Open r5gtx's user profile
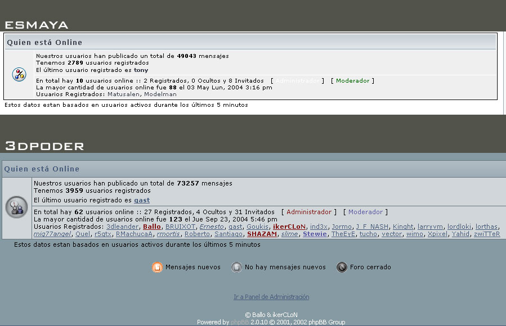This screenshot has height=326, width=506. coord(103,234)
